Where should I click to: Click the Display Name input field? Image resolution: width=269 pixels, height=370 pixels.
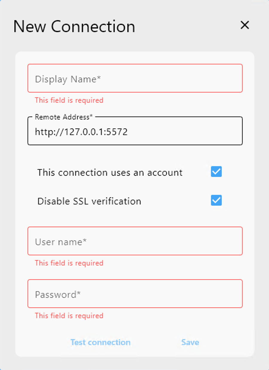(x=135, y=78)
